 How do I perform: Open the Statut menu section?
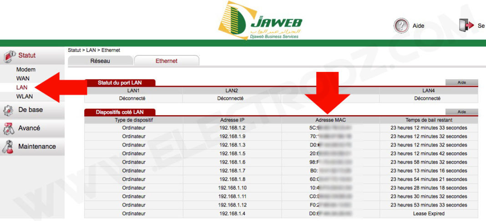32,56
